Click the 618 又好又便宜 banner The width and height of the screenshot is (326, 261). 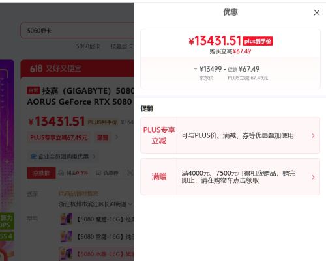click(x=77, y=68)
